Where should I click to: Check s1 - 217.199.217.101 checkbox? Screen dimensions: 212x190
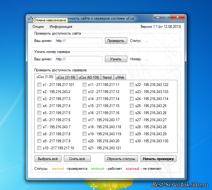39,85
